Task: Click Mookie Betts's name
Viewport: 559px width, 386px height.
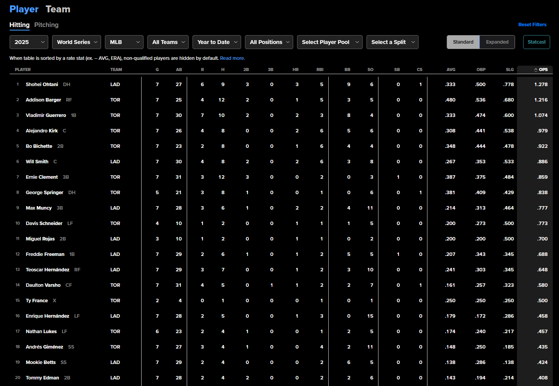Action: [41, 362]
